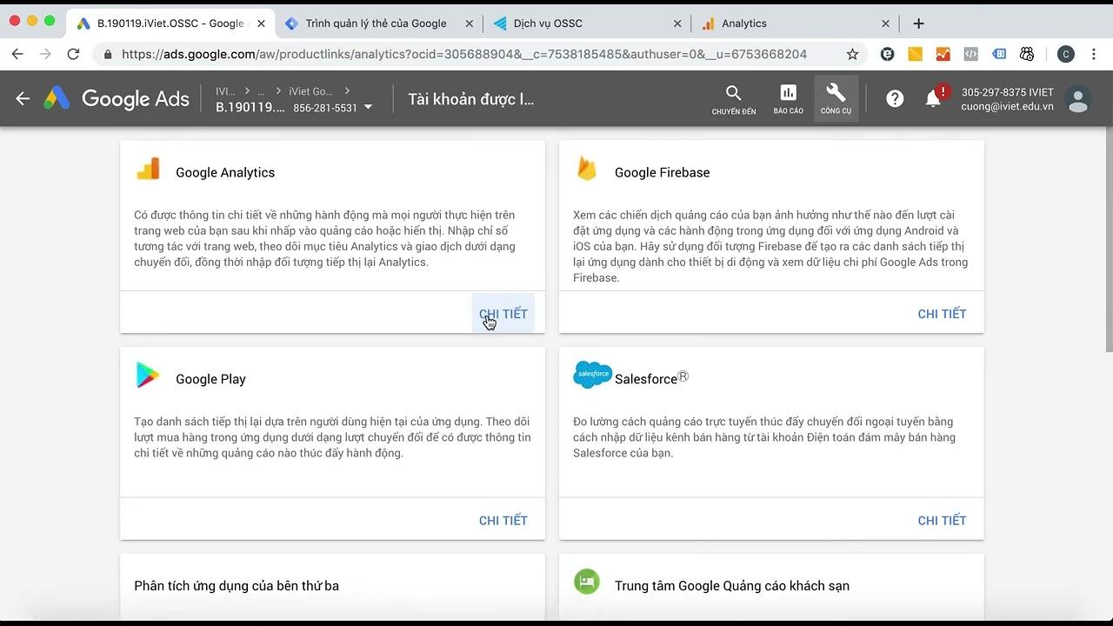Image resolution: width=1113 pixels, height=626 pixels.
Task: Open the Báo cáo reports icon
Action: (x=788, y=99)
